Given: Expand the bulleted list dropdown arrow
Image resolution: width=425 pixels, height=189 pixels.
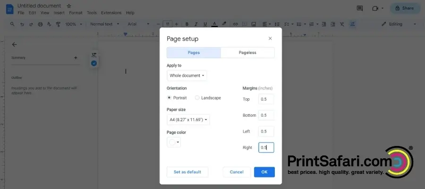Looking at the screenshot, I should 305,24.
